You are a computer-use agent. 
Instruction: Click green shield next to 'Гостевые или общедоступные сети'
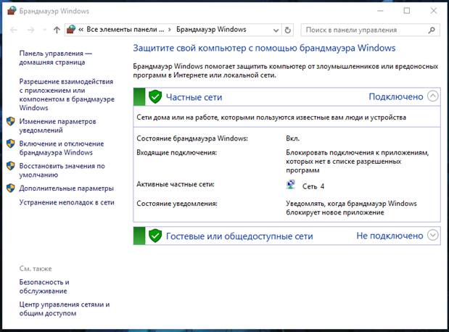155,236
